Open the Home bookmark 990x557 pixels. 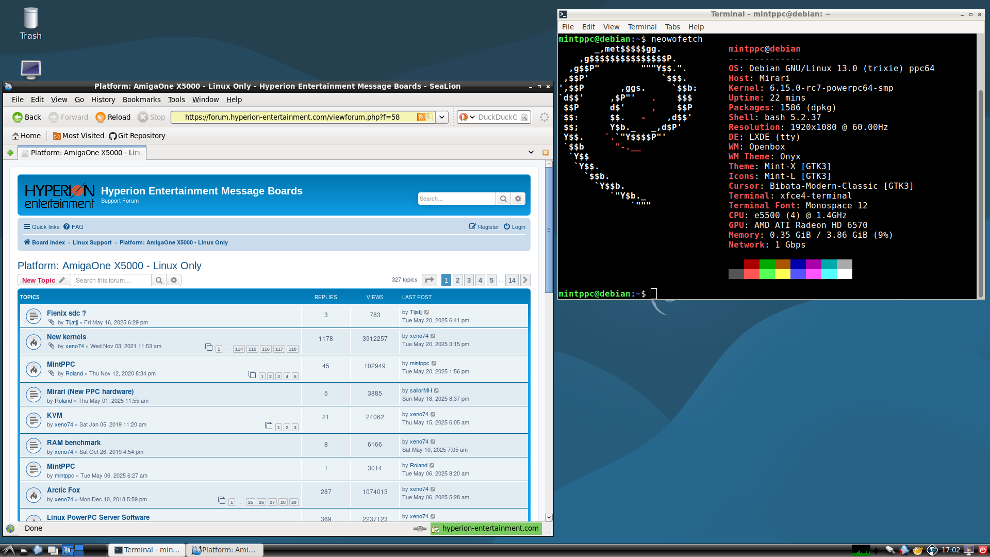point(26,136)
